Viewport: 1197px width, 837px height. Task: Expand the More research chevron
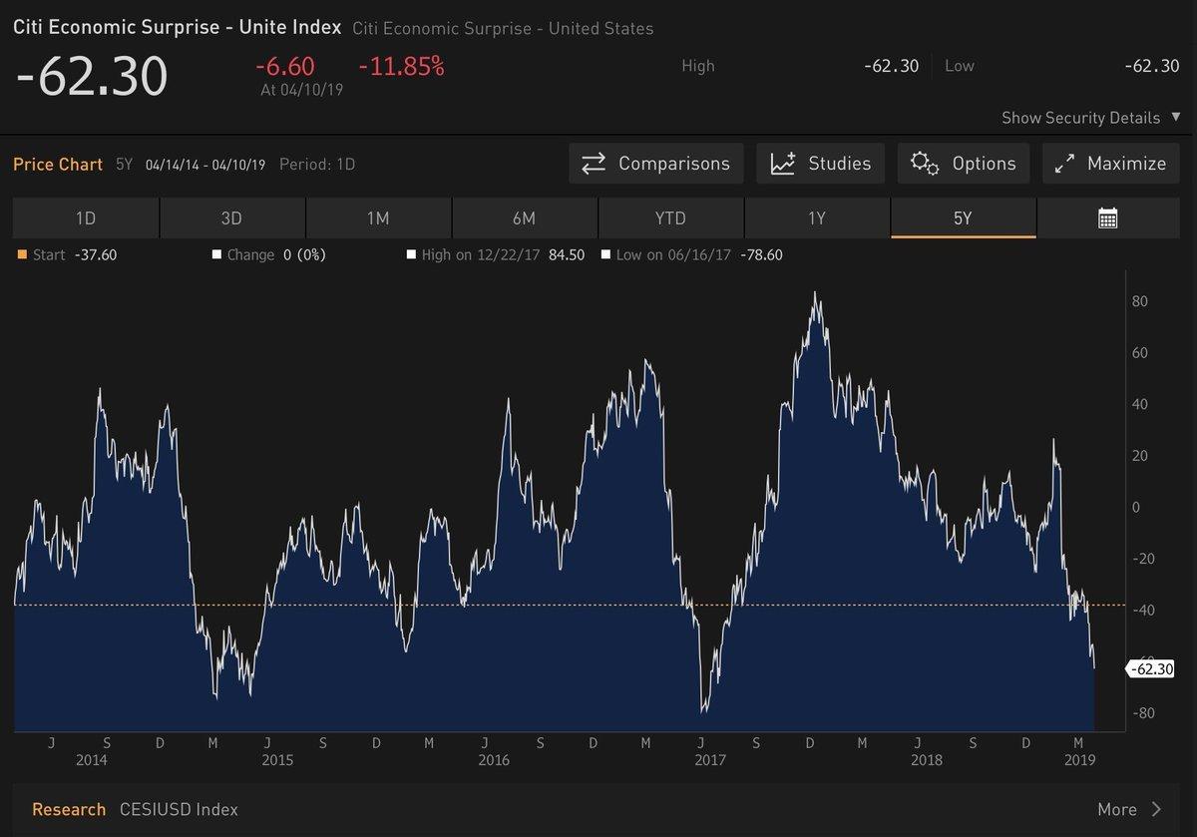click(1156, 809)
